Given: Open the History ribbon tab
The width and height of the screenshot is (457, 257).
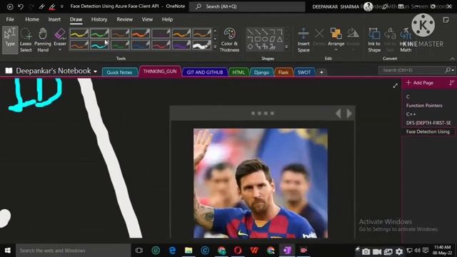Looking at the screenshot, I should coord(99,19).
